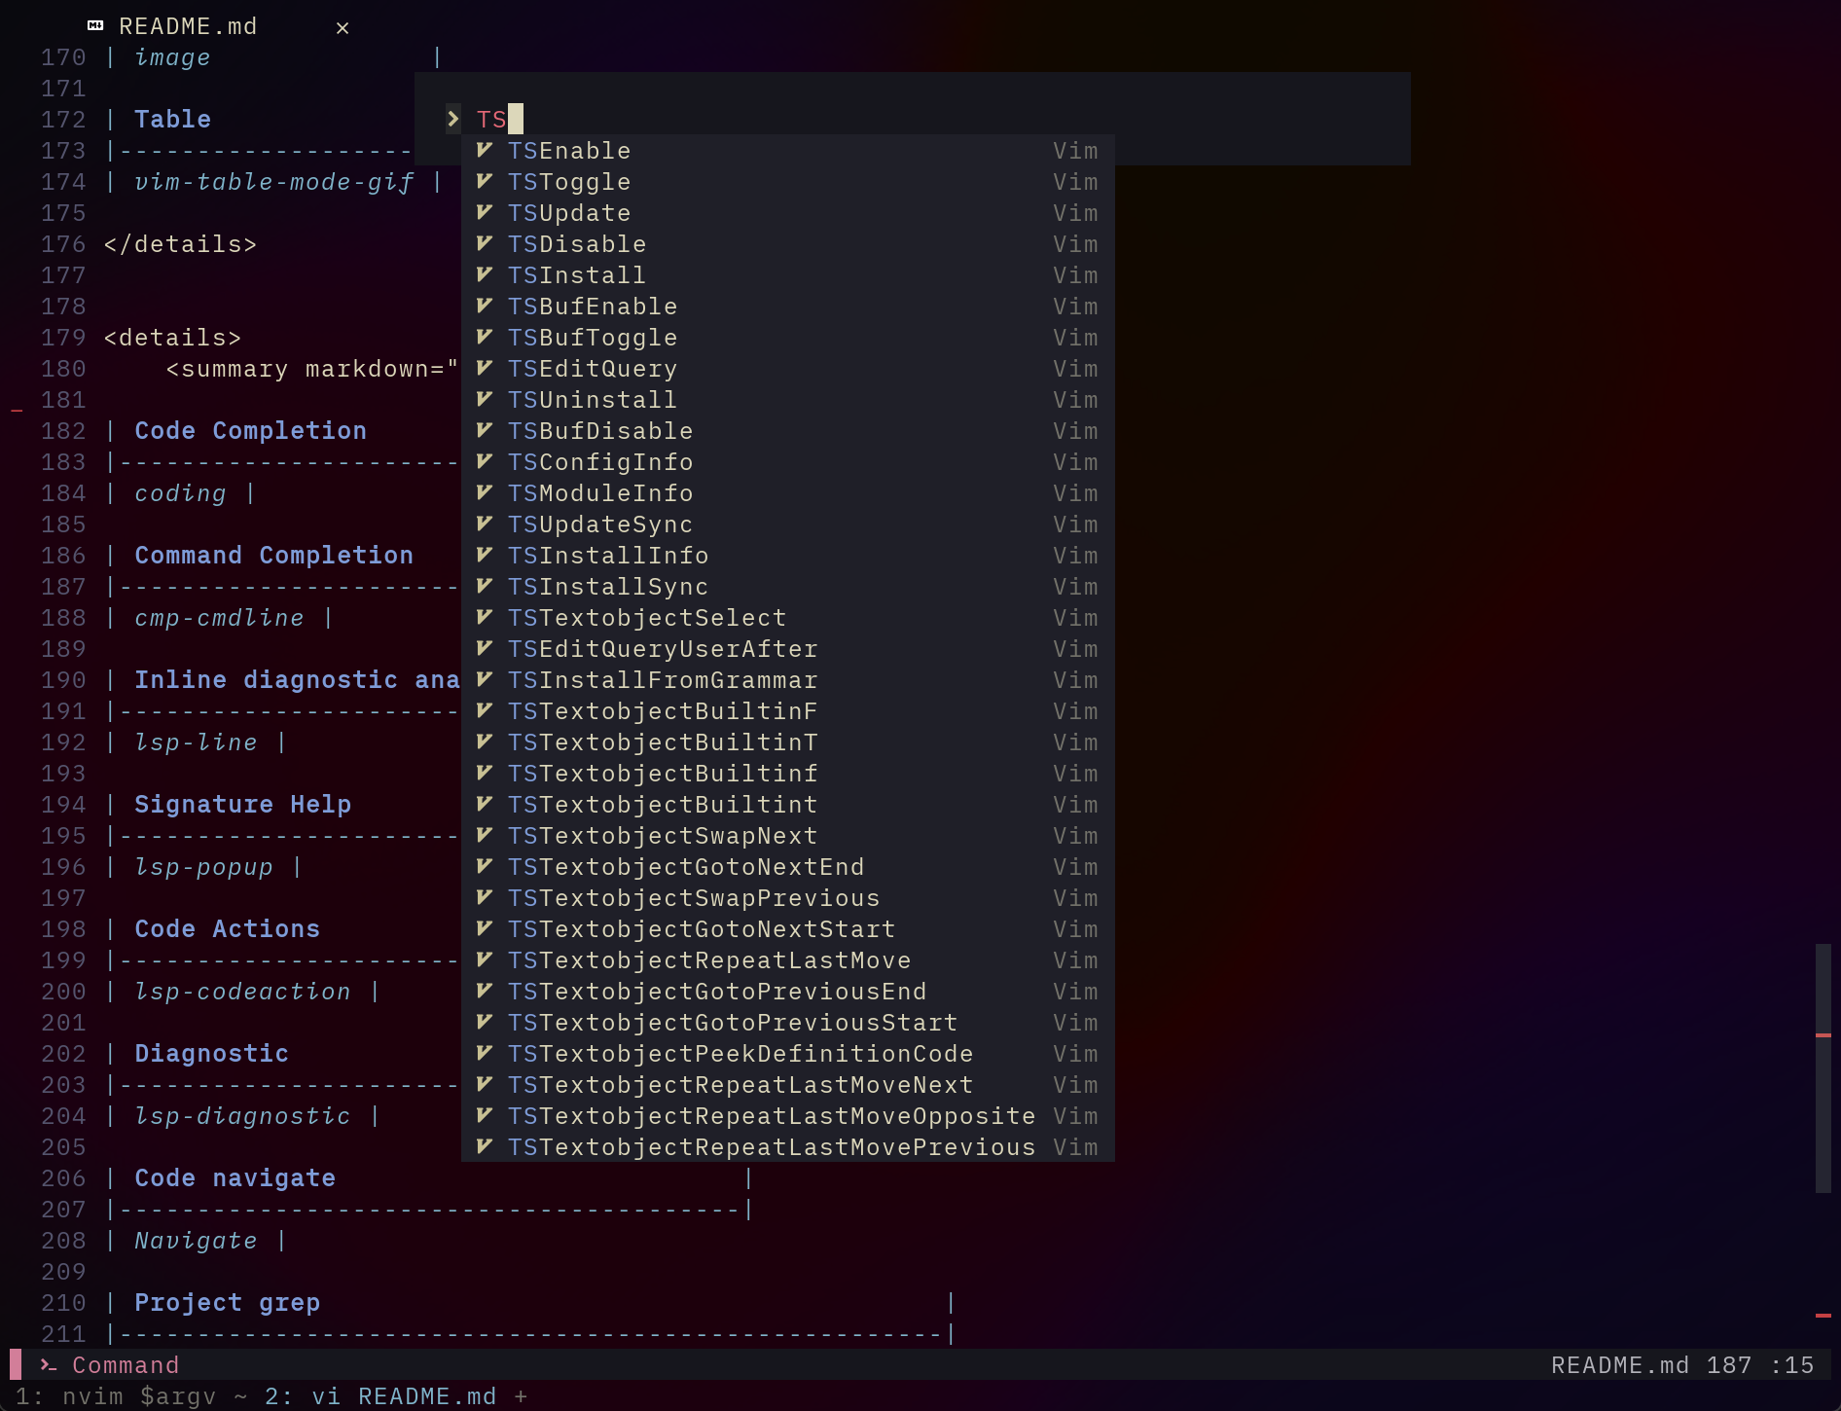The width and height of the screenshot is (1841, 1411).
Task: Click the Vim icon beside TSTextobjectPeekDefinitionCode
Action: 485,1053
